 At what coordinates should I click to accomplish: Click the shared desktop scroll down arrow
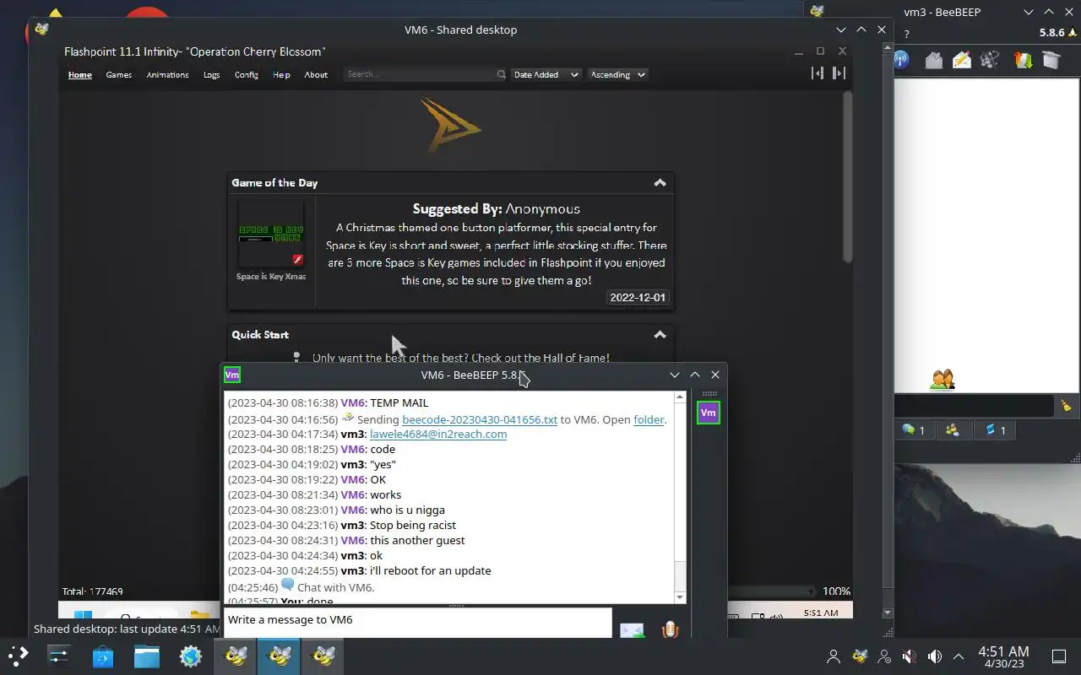point(887,613)
